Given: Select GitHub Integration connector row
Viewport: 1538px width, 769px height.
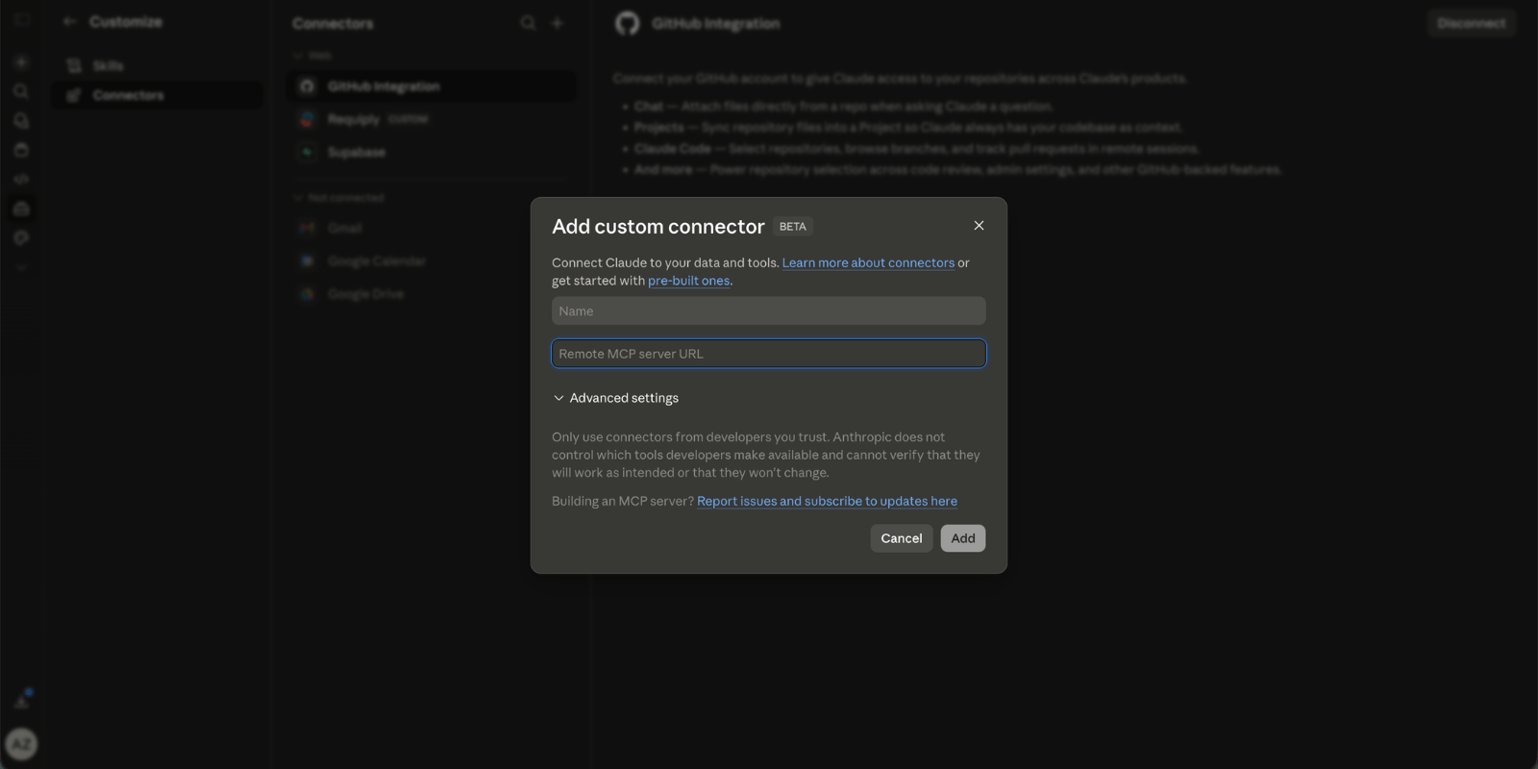Looking at the screenshot, I should (433, 87).
